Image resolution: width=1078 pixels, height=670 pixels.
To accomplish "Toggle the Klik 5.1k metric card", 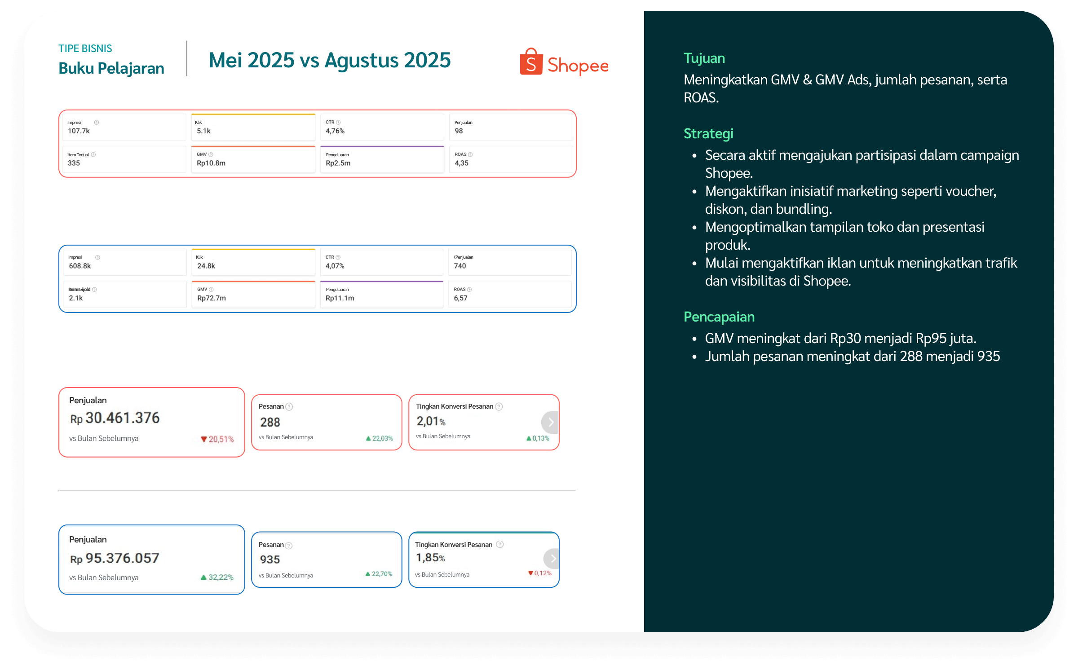I will point(253,127).
